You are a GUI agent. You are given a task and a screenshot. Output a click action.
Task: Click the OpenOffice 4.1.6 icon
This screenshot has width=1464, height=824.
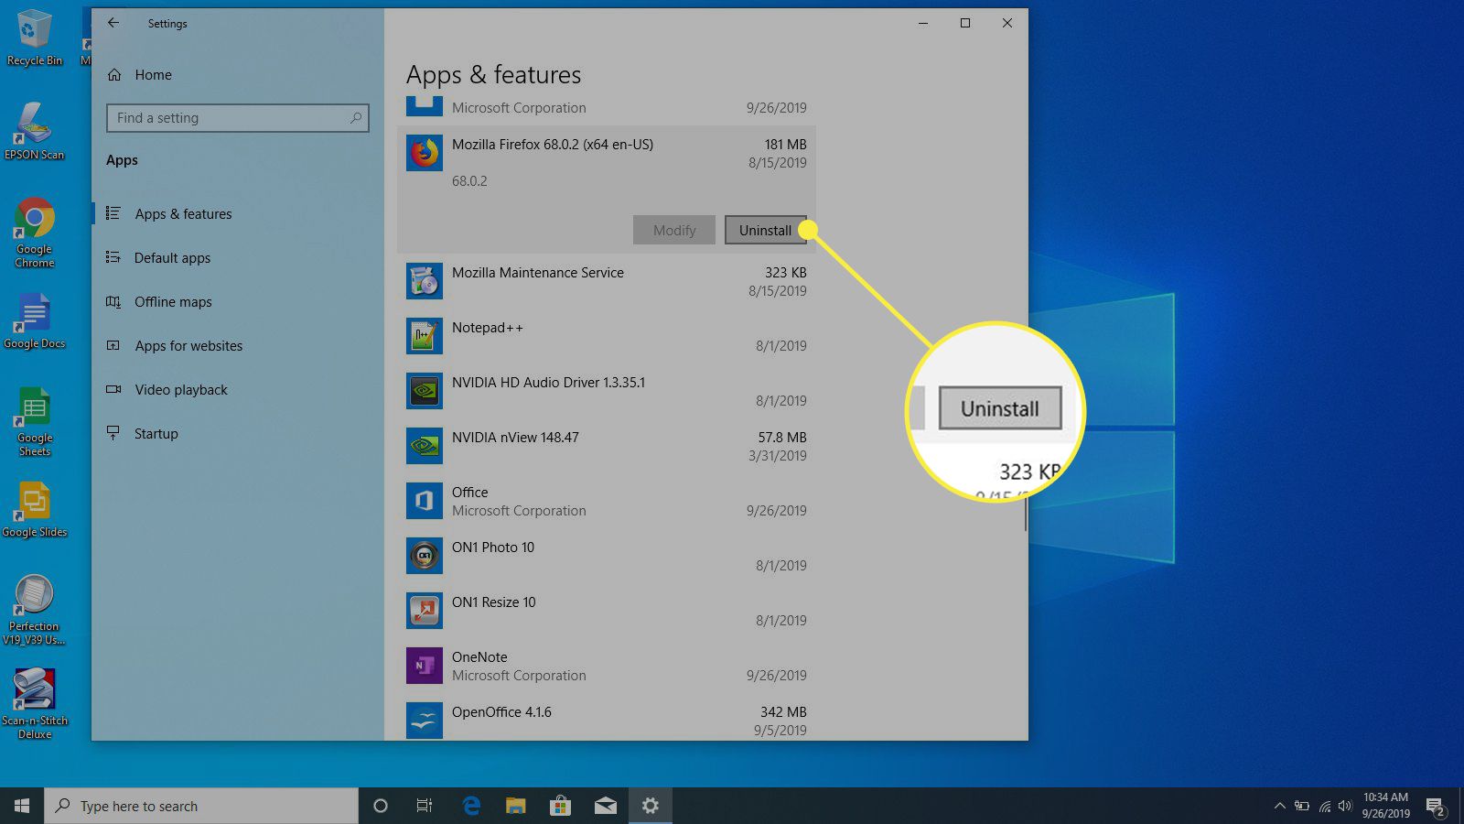(x=425, y=721)
